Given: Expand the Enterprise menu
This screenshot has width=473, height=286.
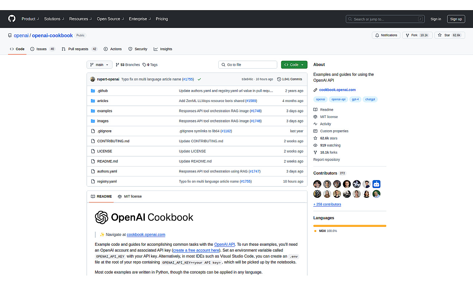Looking at the screenshot, I should click(140, 19).
